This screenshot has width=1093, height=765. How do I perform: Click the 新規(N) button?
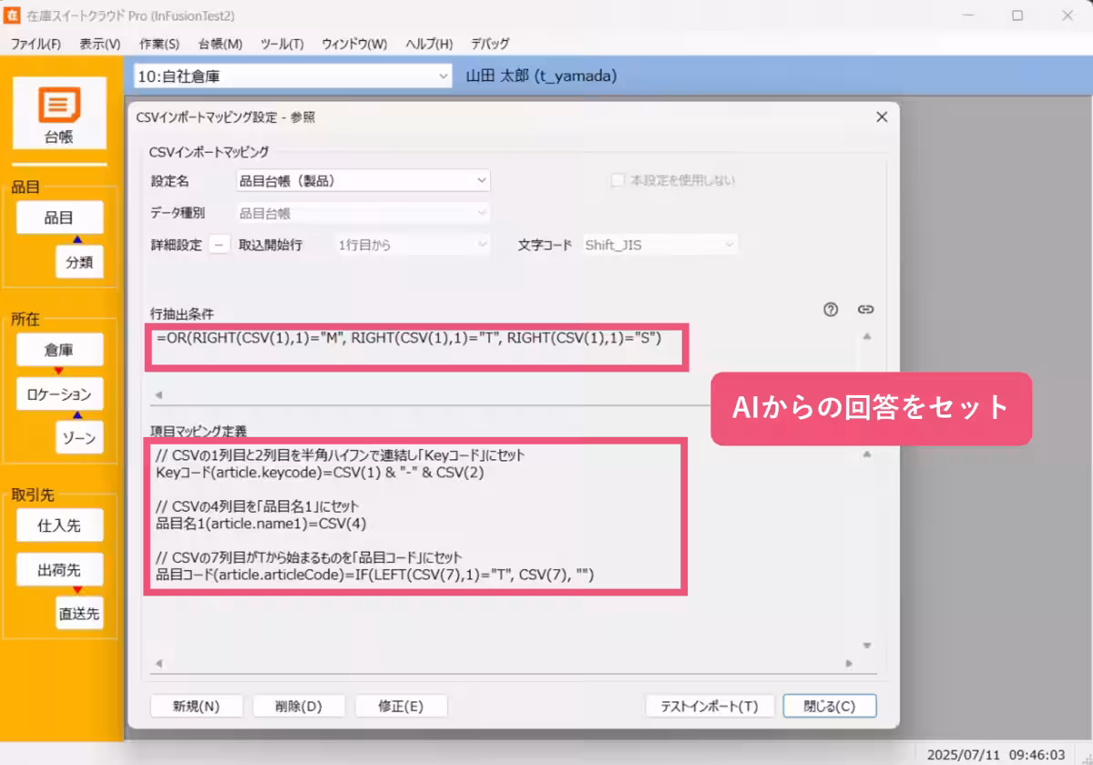196,705
